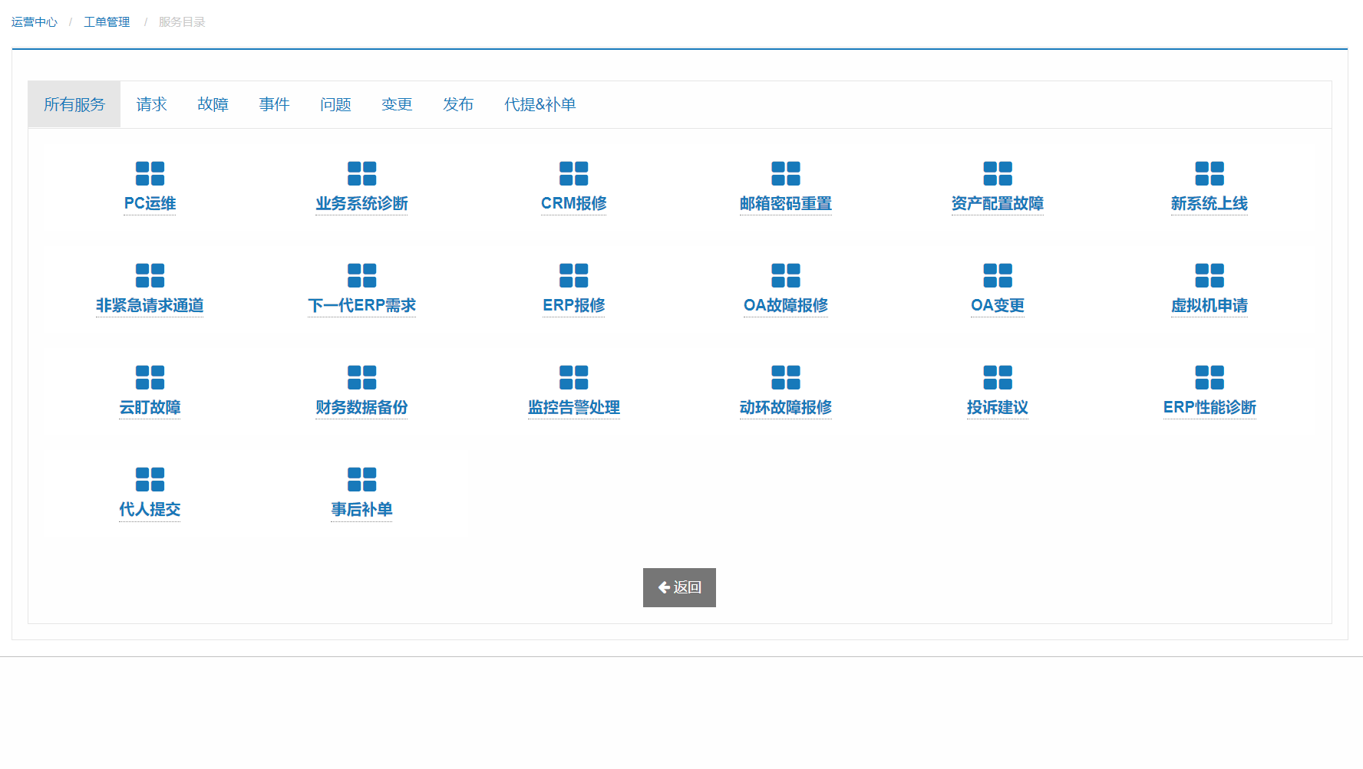Select the 变更 tab
Viewport: 1363px width, 769px height.
(397, 104)
